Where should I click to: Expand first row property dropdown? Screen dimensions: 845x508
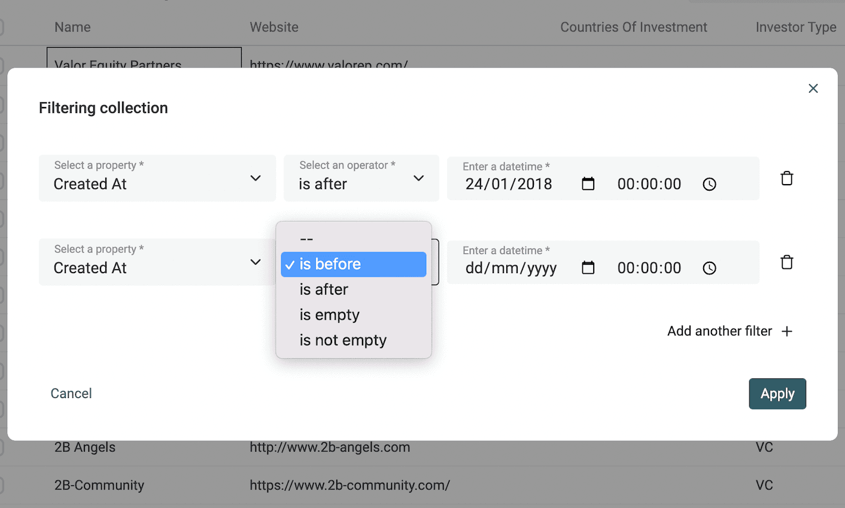point(256,178)
